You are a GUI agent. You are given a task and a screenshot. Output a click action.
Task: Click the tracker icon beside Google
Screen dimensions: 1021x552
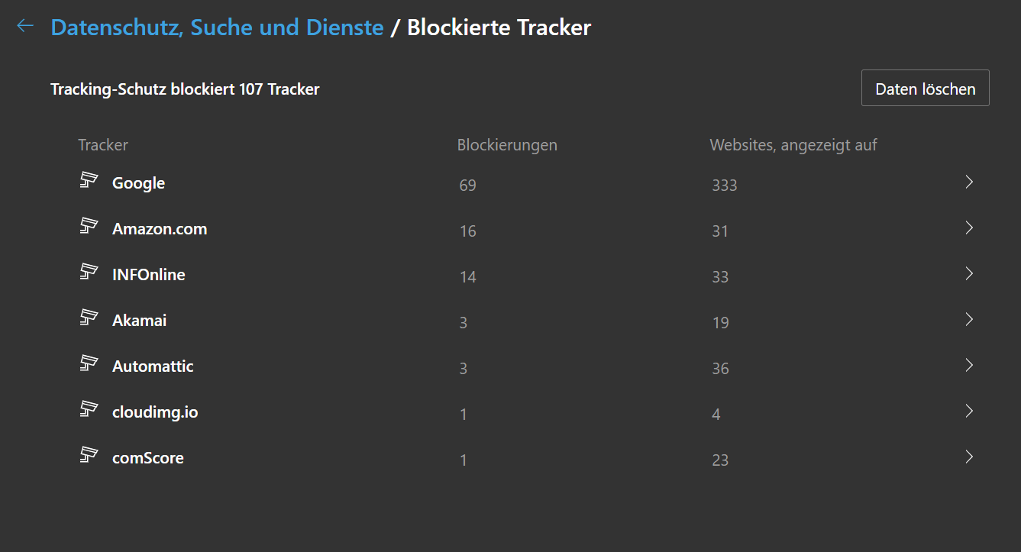click(90, 181)
